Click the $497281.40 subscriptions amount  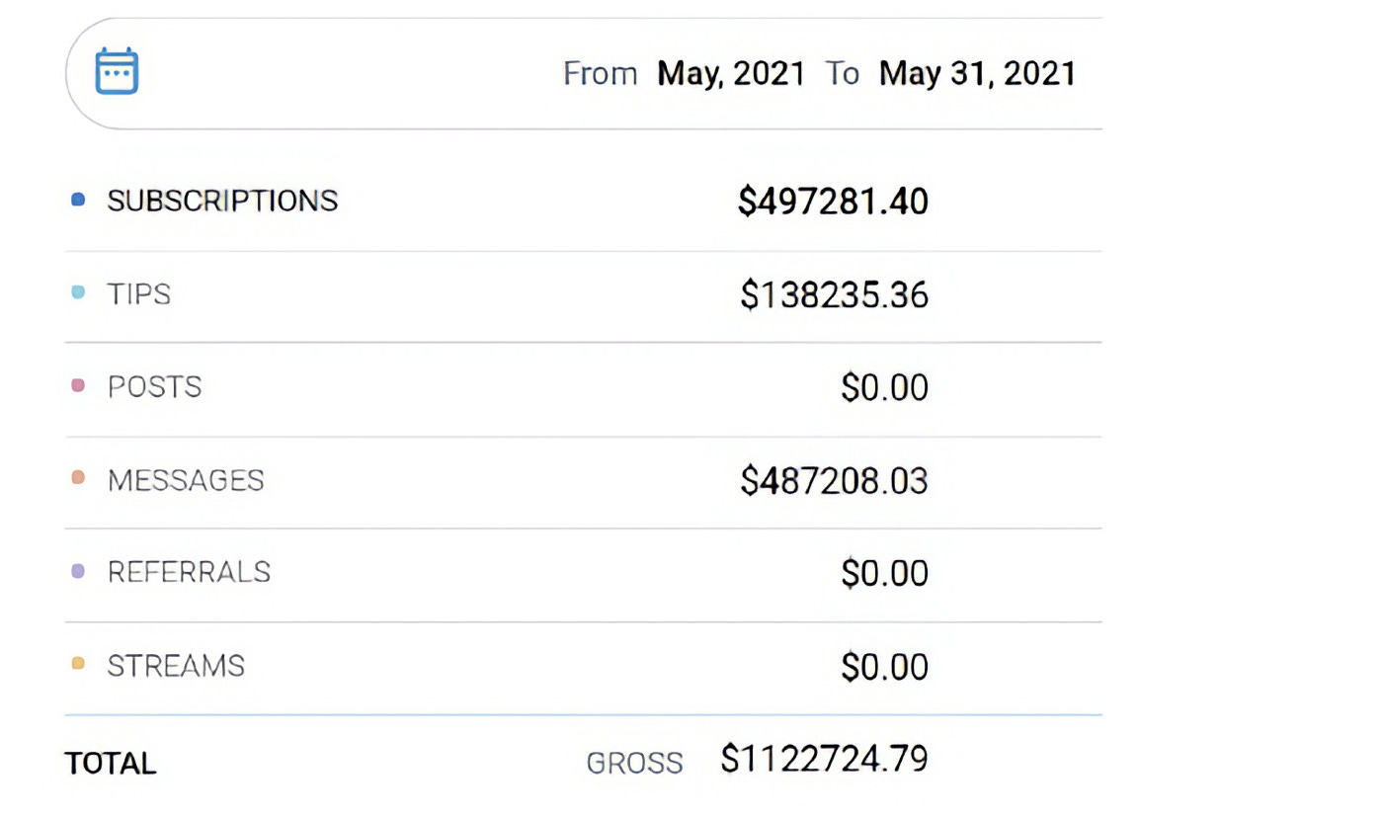(833, 202)
